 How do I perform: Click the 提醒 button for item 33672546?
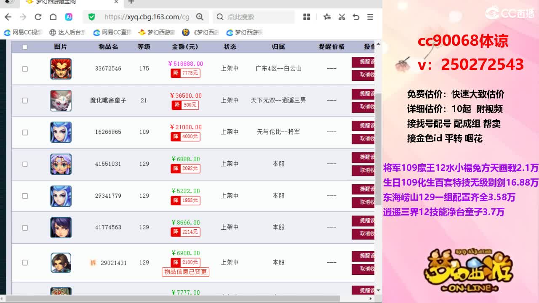pyautogui.click(x=363, y=62)
